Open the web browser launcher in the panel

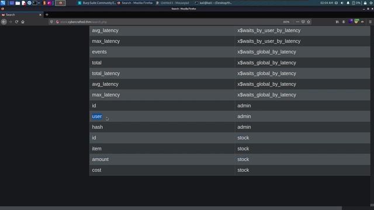click(x=29, y=3)
